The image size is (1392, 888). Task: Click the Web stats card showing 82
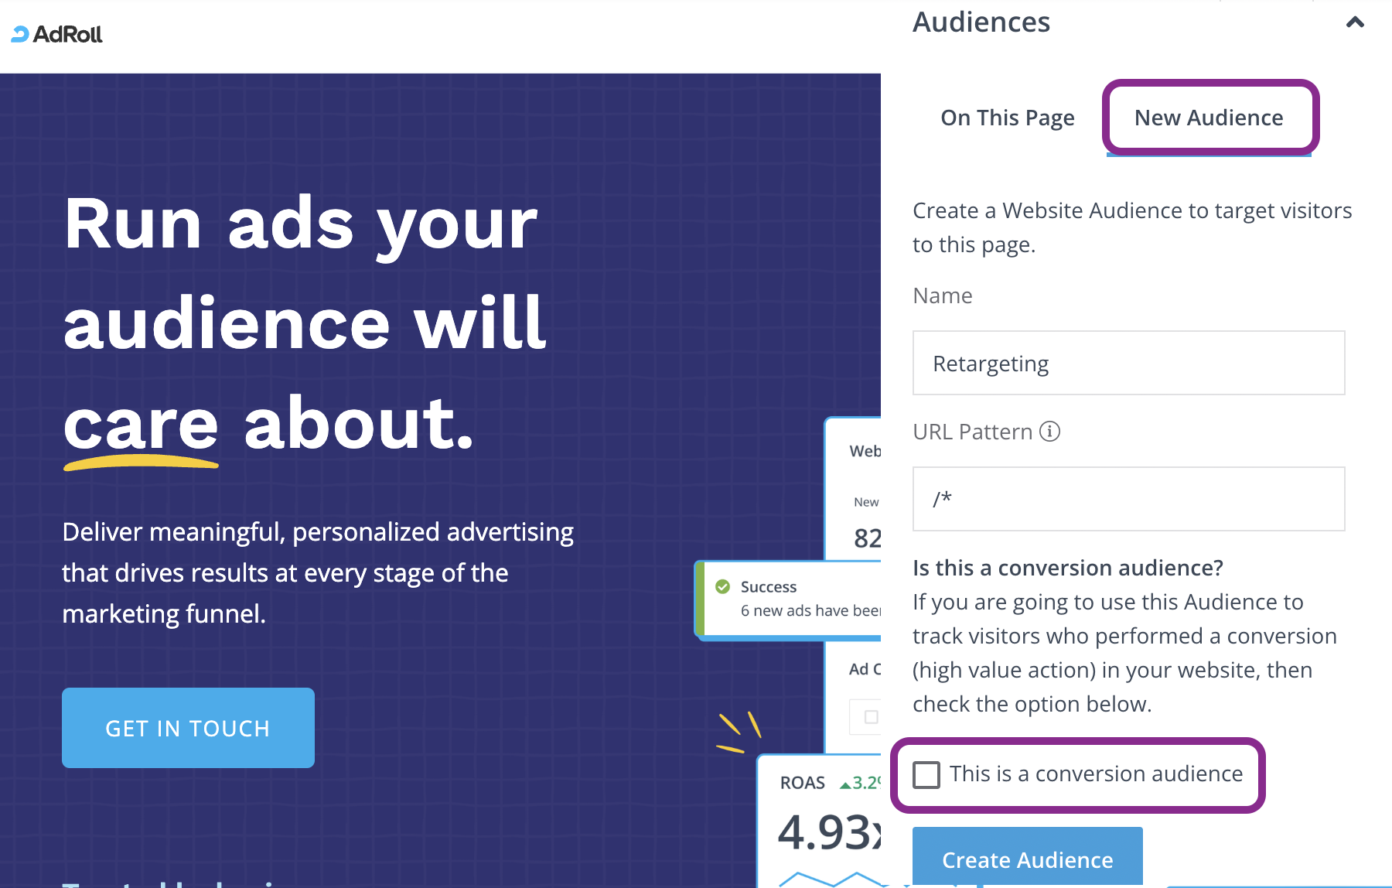[x=853, y=490]
